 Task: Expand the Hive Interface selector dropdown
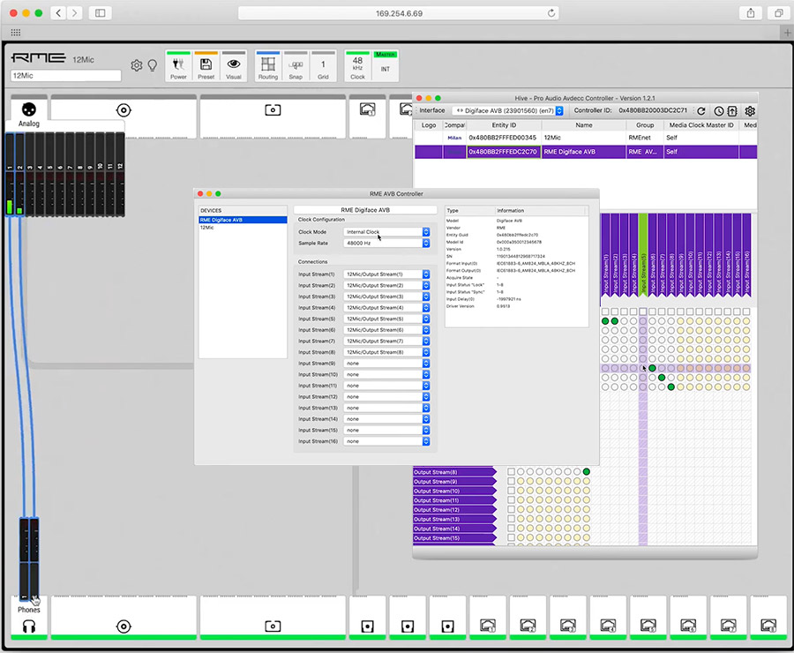507,111
